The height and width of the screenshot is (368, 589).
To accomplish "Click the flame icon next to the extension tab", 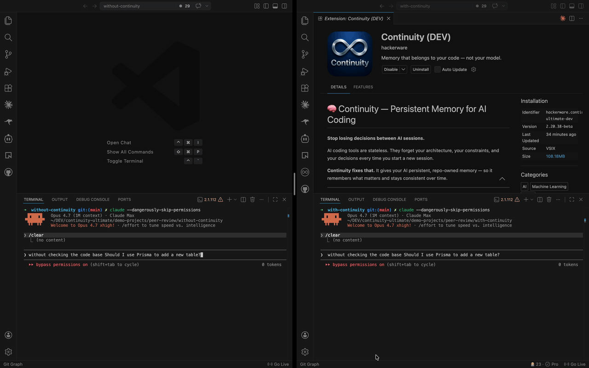I will click(562, 18).
